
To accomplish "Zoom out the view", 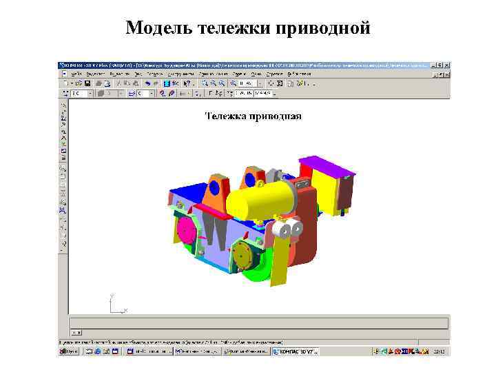I will point(222,83).
